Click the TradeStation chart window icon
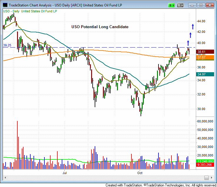217x187 pixels. 5,5
